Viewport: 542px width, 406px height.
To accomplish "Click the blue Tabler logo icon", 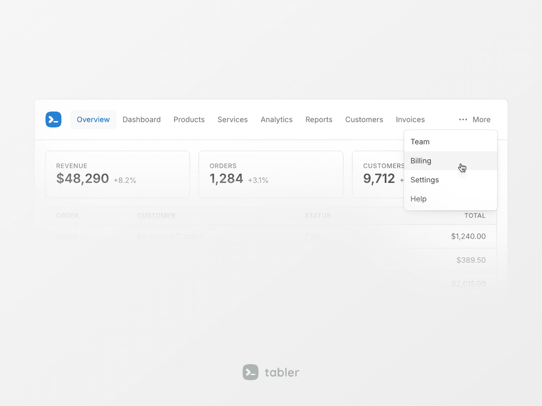I will [x=53, y=119].
